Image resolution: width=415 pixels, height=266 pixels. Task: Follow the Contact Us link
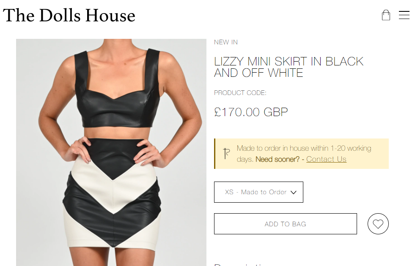[326, 159]
